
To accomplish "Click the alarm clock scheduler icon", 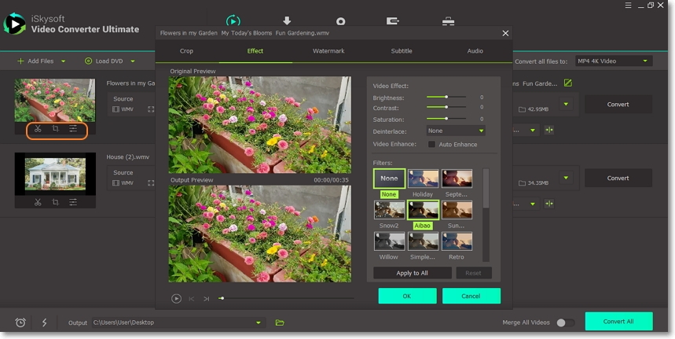I will [20, 322].
